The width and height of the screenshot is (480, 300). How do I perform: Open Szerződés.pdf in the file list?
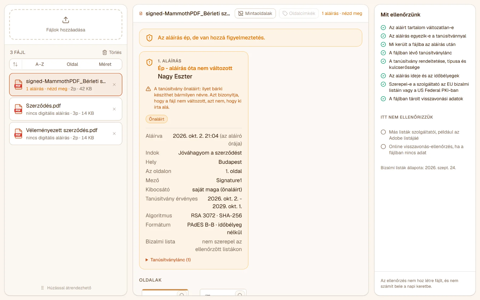(x=66, y=109)
